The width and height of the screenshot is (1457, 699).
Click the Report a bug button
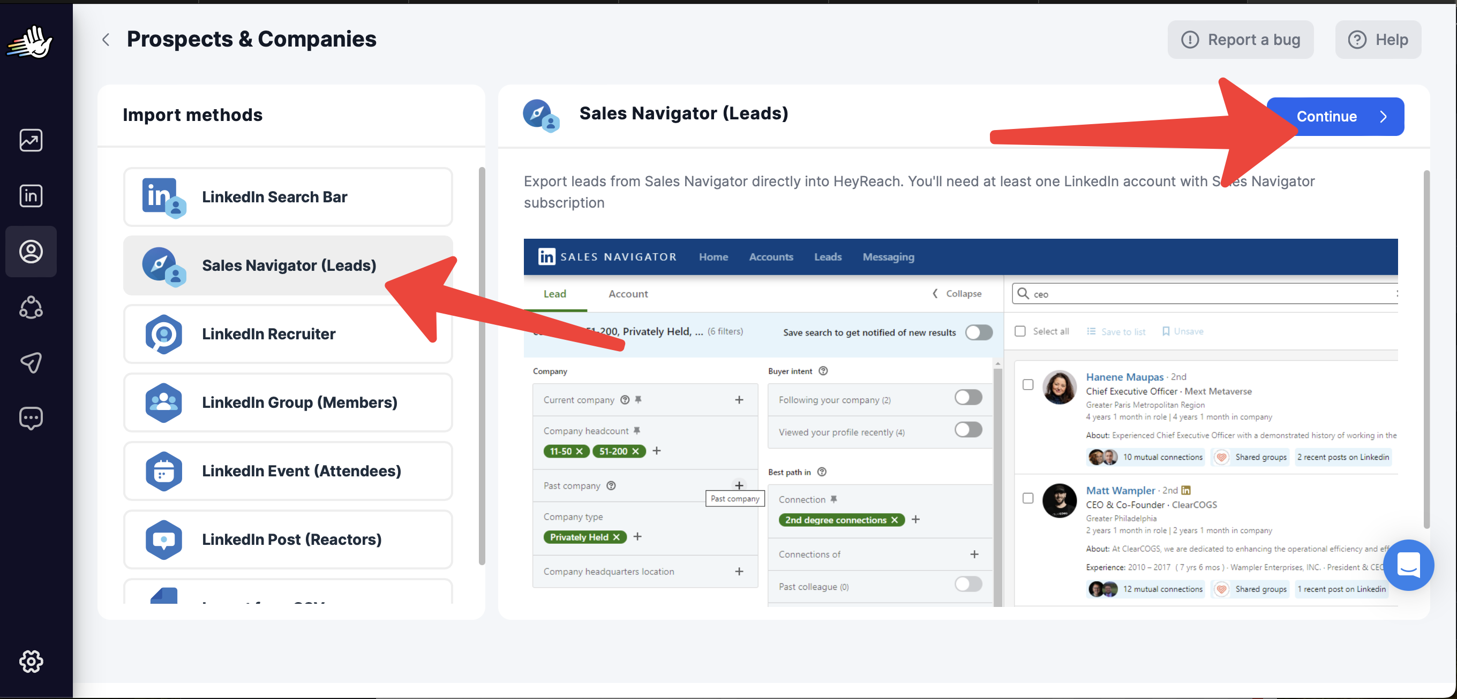1240,40
